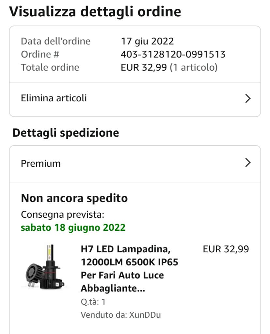Image resolution: width=270 pixels, height=334 pixels.
Task: Click the Ordine # label
Action: (40, 54)
